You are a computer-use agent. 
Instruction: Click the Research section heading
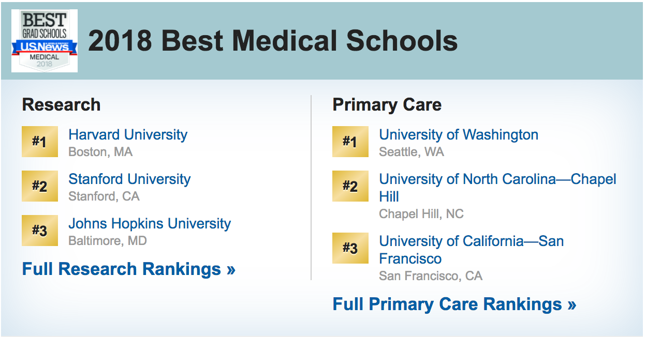tap(61, 105)
